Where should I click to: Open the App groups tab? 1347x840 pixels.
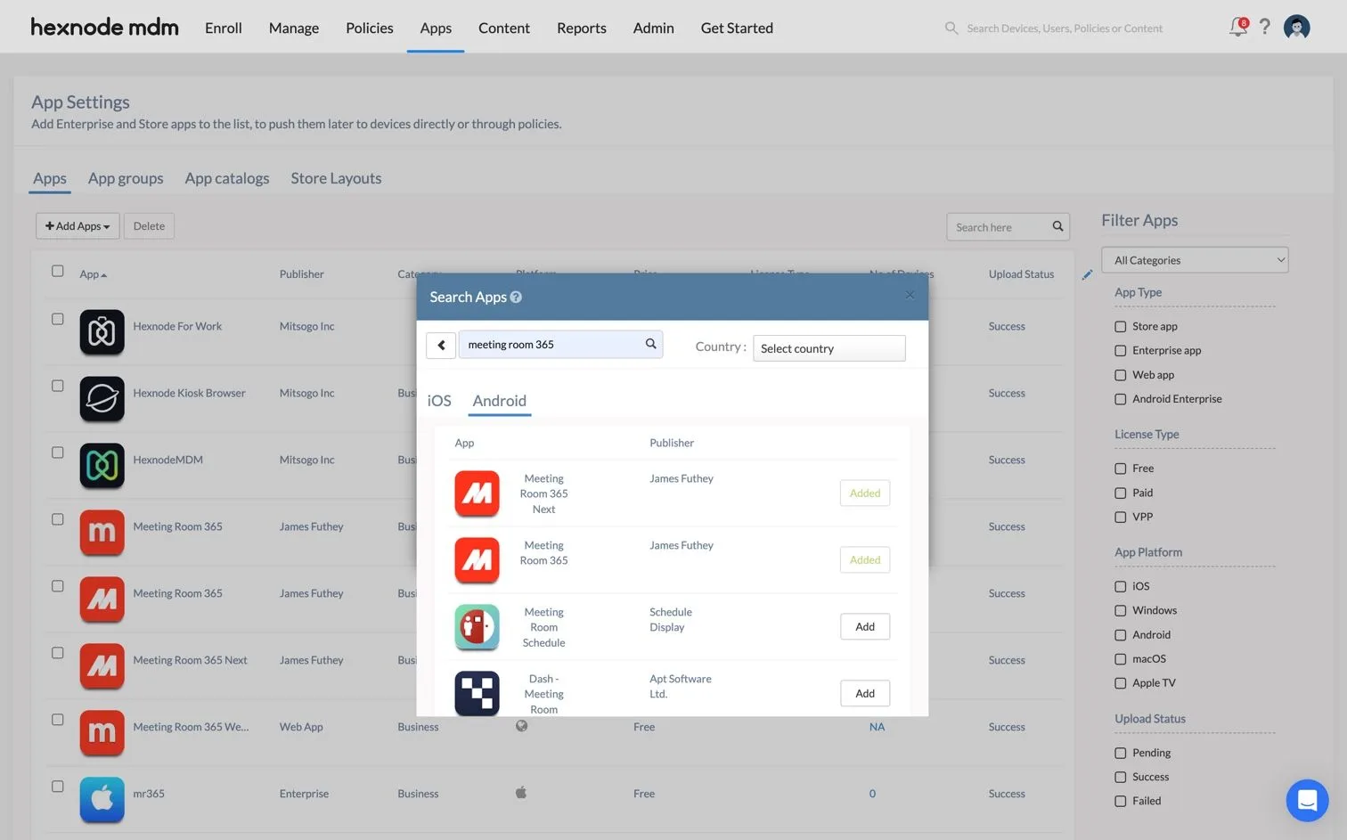coord(126,178)
